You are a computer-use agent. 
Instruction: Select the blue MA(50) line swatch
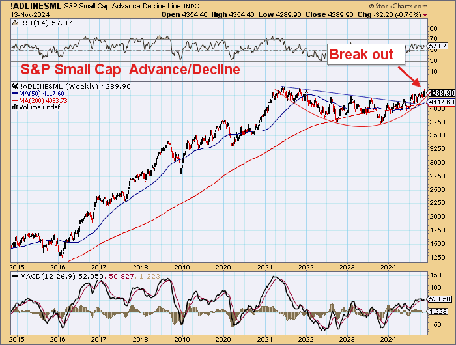click(x=16, y=94)
